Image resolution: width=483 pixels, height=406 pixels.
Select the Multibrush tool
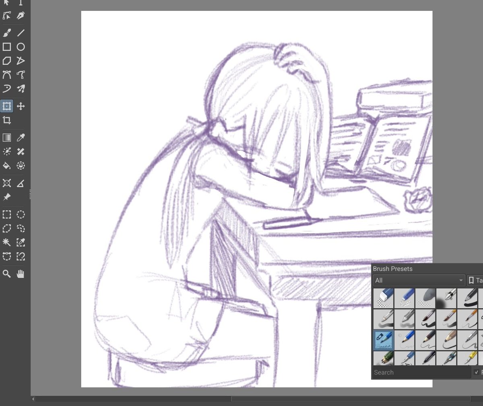click(21, 89)
